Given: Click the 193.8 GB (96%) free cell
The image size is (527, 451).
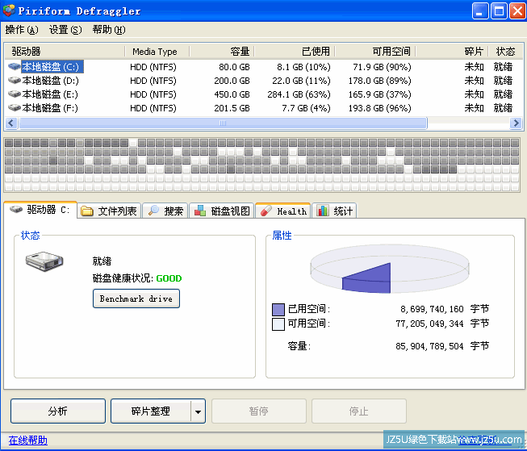Looking at the screenshot, I should click(x=380, y=108).
